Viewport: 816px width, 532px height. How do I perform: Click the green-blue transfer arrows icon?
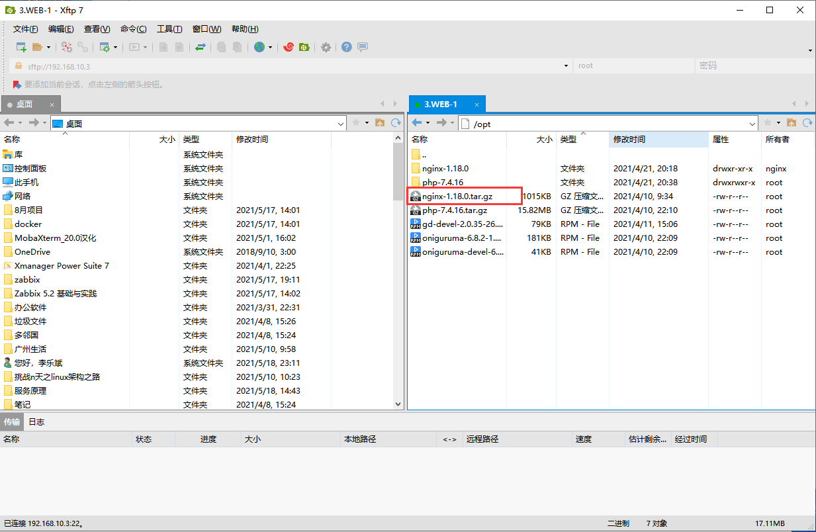[200, 47]
